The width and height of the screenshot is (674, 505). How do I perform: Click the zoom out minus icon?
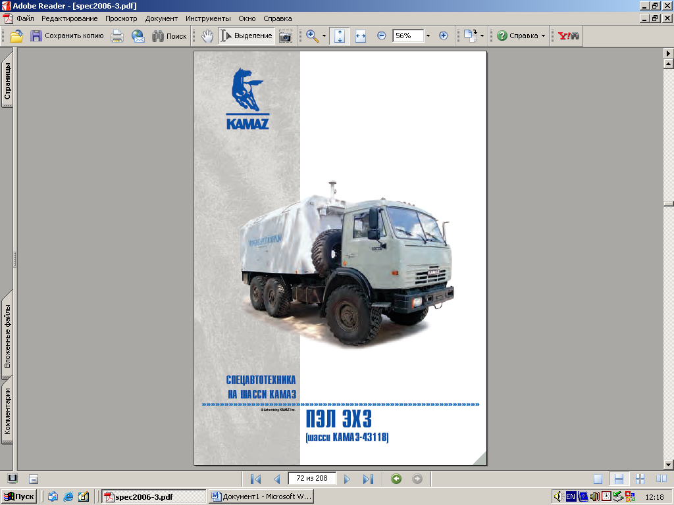point(381,36)
